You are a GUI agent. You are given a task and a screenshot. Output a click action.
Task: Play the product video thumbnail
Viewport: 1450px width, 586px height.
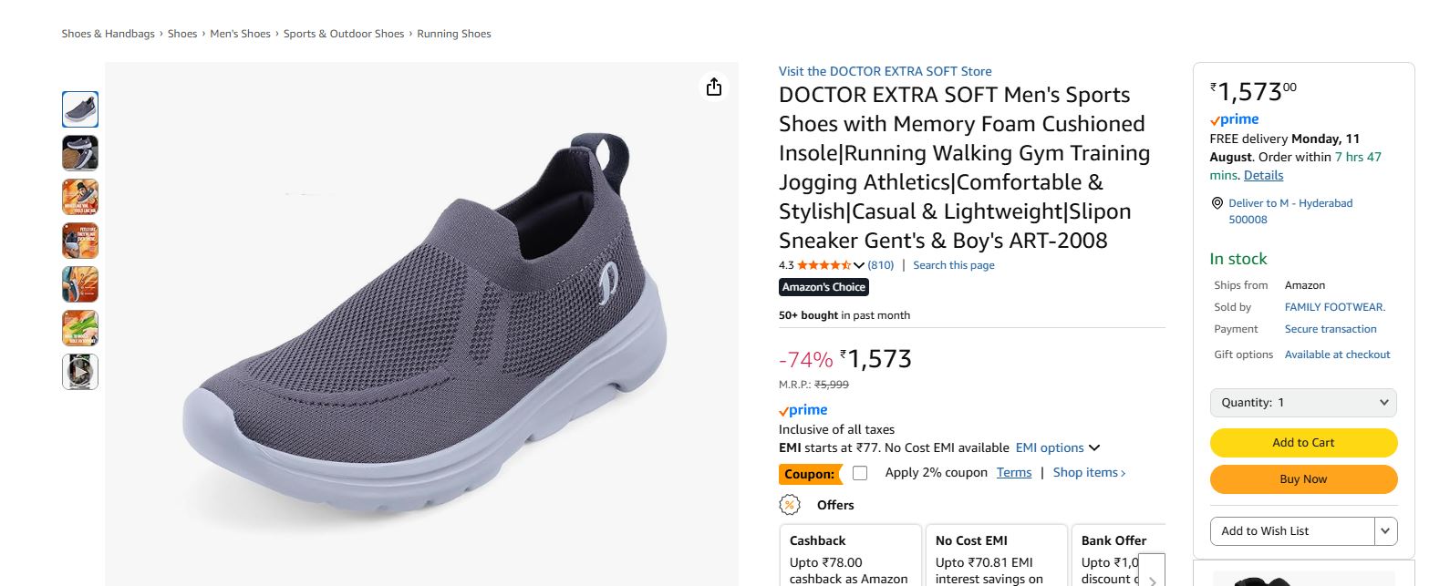pos(79,371)
